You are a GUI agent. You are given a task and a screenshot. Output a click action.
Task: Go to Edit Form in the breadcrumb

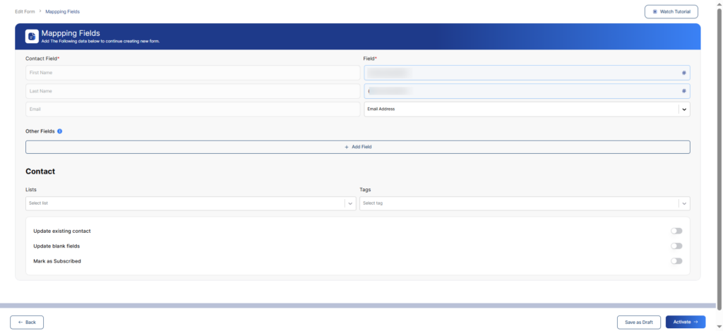[x=24, y=12]
